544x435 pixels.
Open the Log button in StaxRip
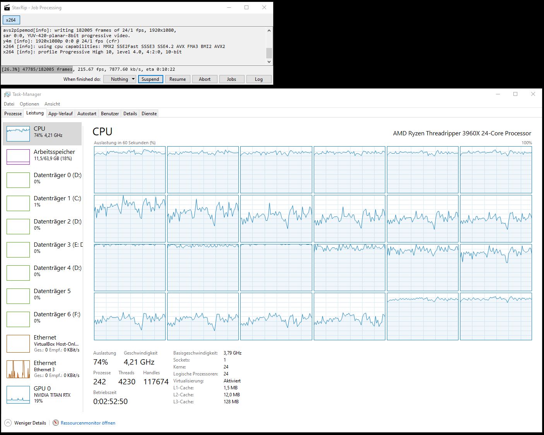tap(258, 79)
